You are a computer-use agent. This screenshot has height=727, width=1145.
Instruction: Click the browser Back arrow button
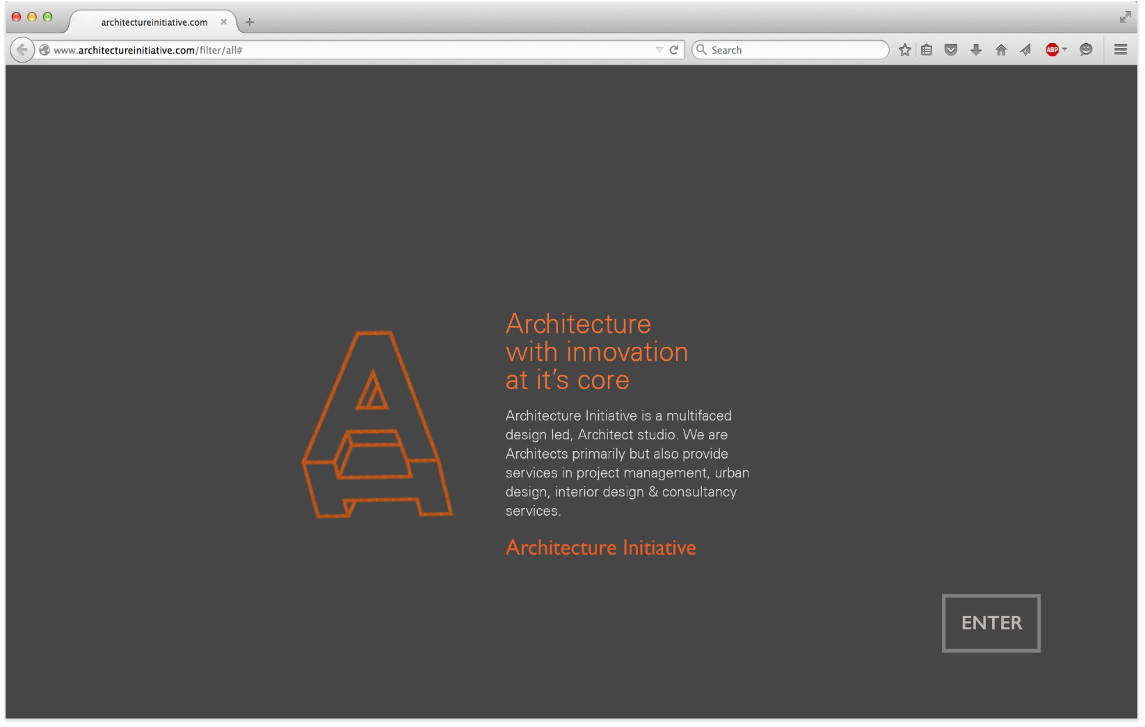pos(22,50)
